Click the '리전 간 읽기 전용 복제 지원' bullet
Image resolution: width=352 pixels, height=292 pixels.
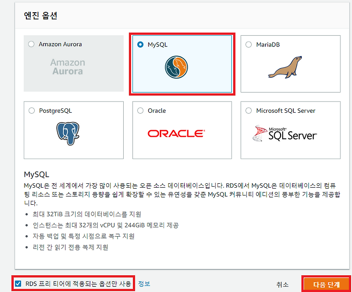[x=70, y=247]
